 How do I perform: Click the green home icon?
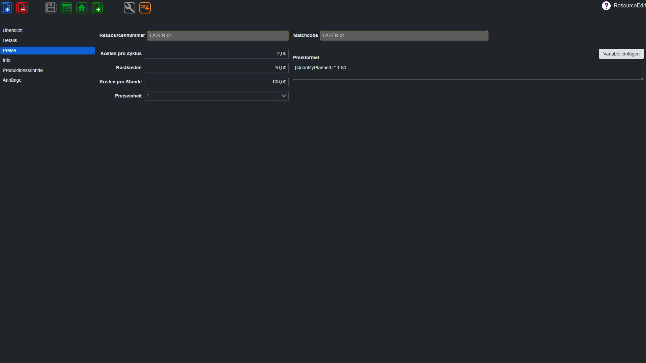[x=82, y=8]
